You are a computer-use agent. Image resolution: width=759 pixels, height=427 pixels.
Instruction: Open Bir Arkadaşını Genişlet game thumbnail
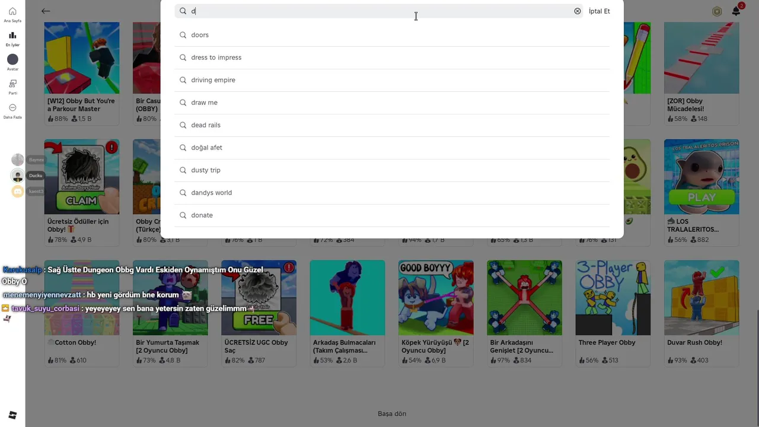pos(524,298)
